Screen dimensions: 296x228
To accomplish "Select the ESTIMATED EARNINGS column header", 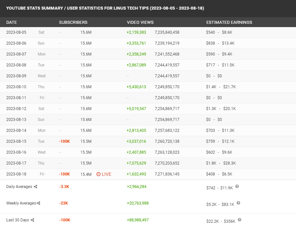I will click(229, 22).
